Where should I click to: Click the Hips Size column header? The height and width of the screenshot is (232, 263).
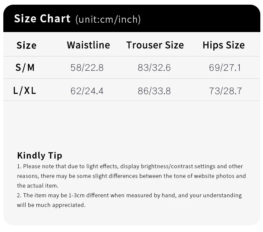click(x=223, y=45)
